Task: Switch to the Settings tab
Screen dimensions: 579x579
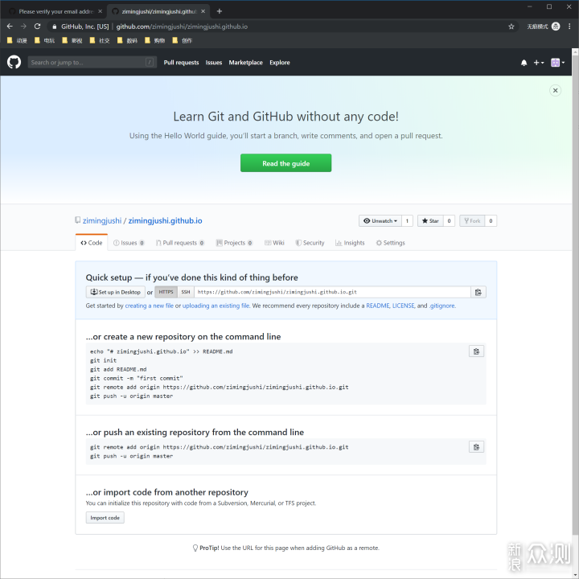Action: pos(390,243)
